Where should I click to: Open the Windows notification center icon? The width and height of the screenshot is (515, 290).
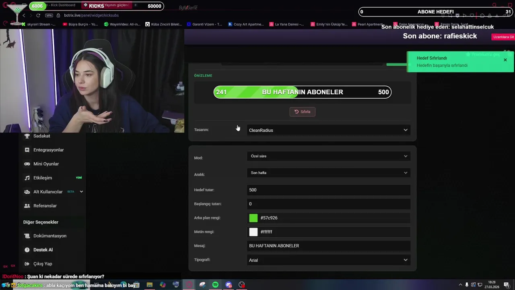click(507, 285)
